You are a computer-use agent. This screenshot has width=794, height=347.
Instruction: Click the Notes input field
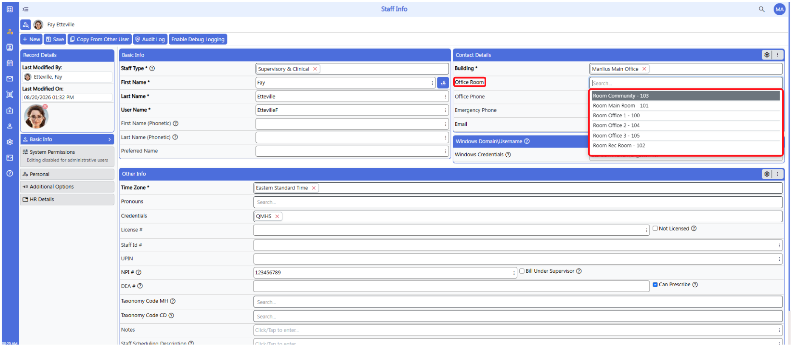coord(518,330)
